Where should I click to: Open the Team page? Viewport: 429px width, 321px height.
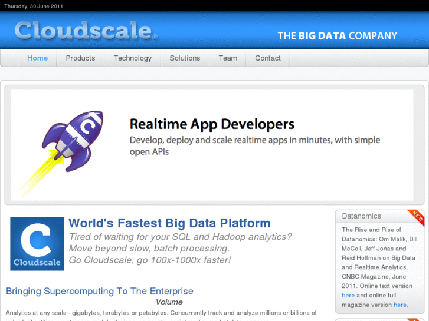click(x=228, y=58)
